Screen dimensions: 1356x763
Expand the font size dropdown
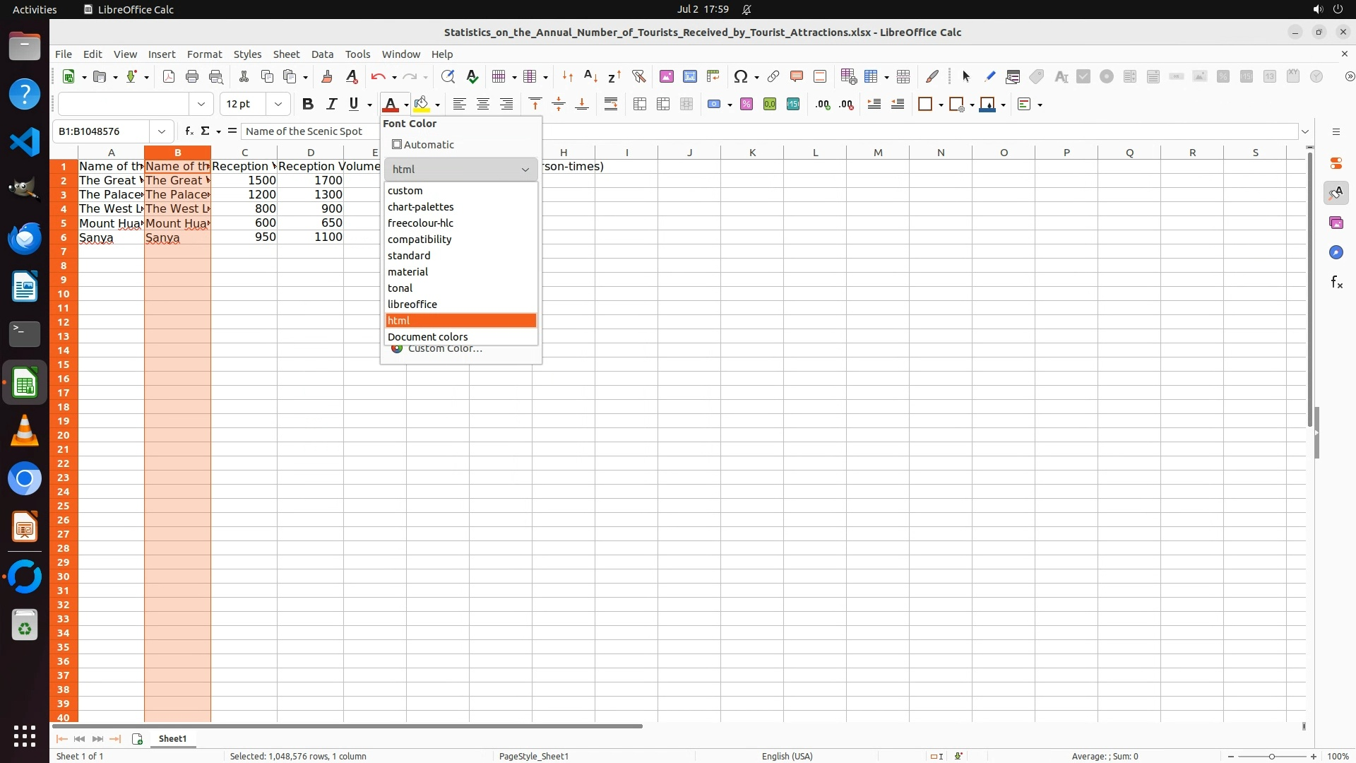tap(278, 105)
